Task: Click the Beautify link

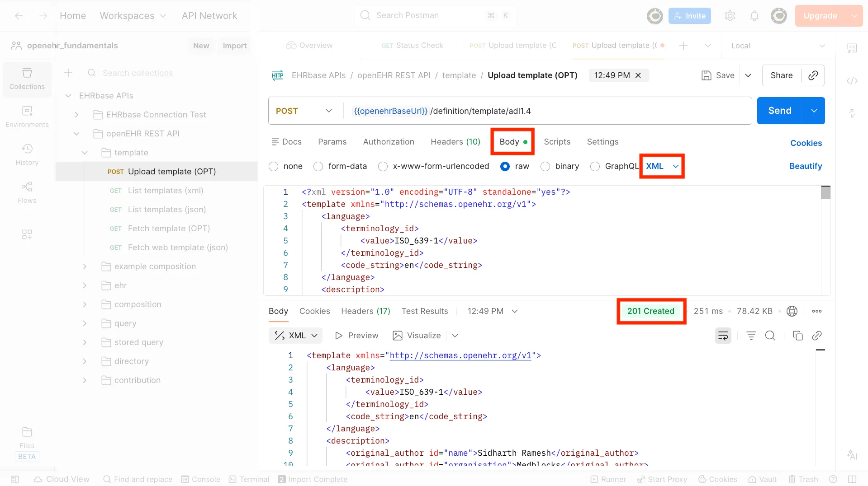Action: coord(806,166)
